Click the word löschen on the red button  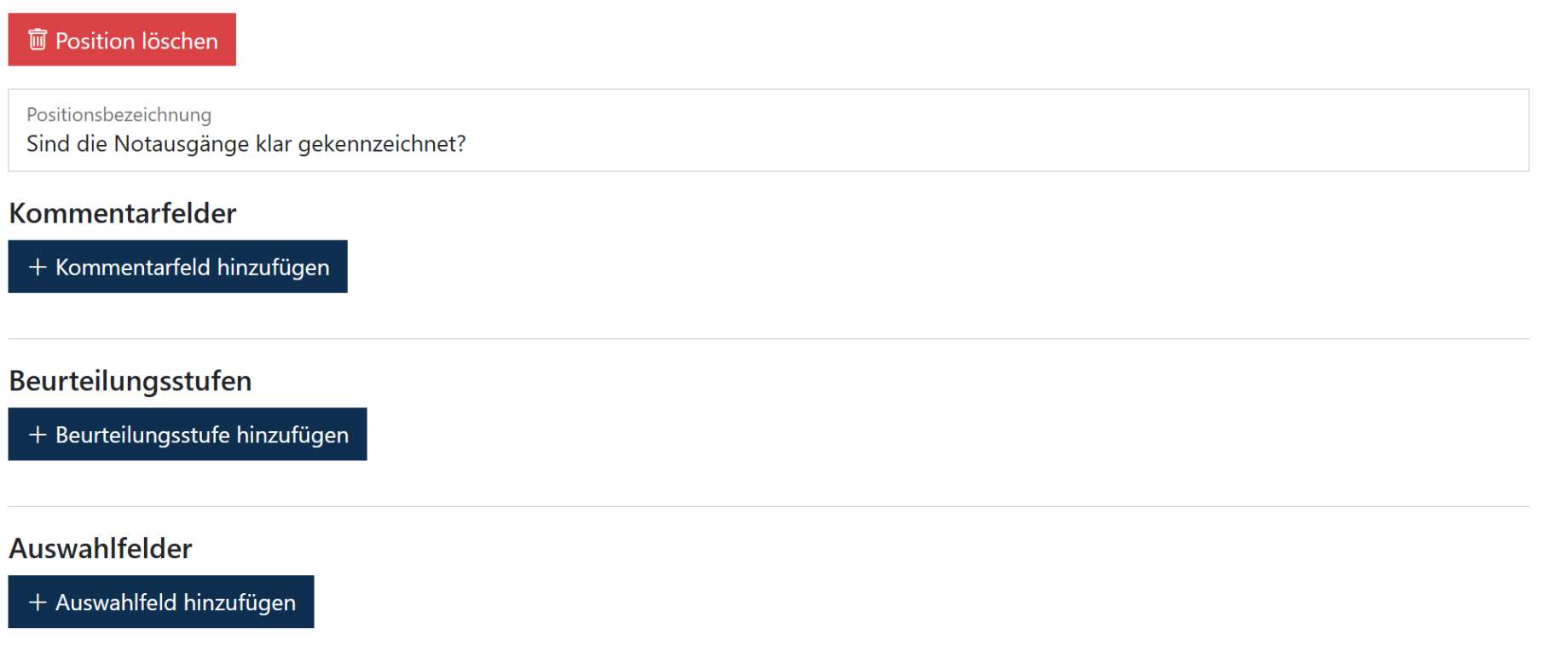point(179,41)
